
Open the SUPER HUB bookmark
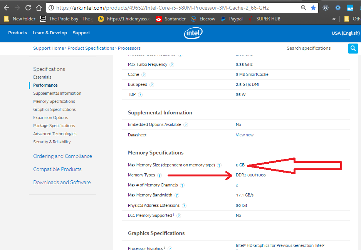[x=264, y=19]
